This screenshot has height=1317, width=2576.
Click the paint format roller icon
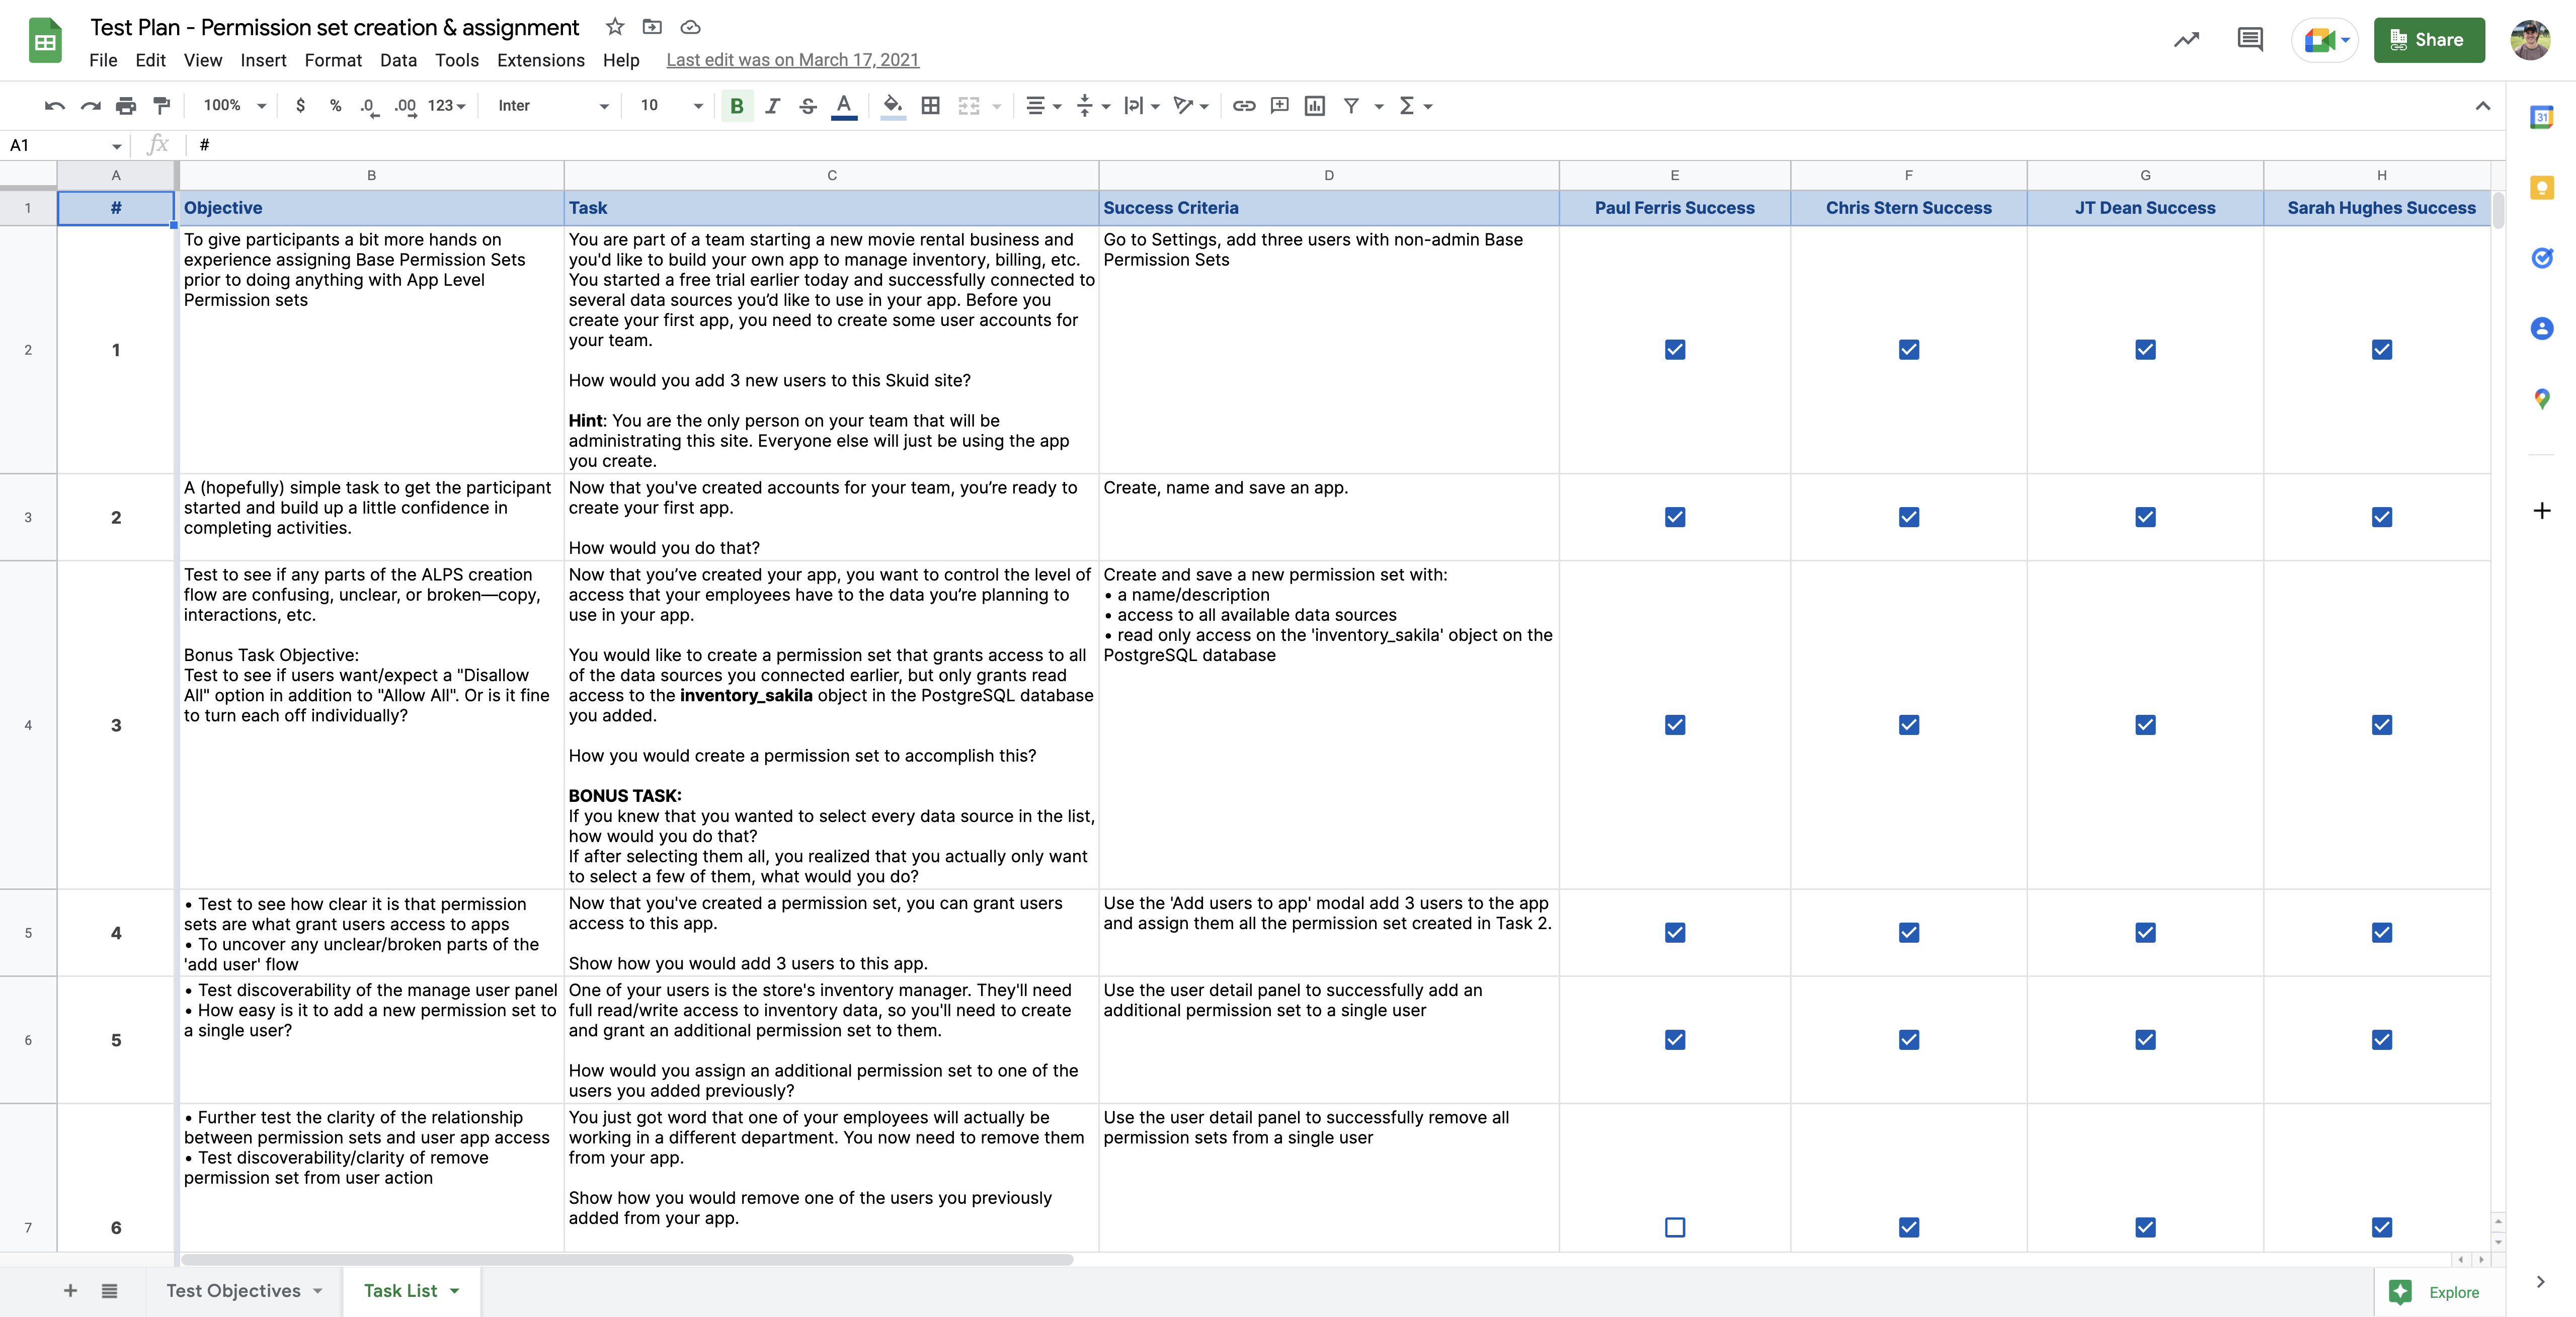tap(161, 105)
